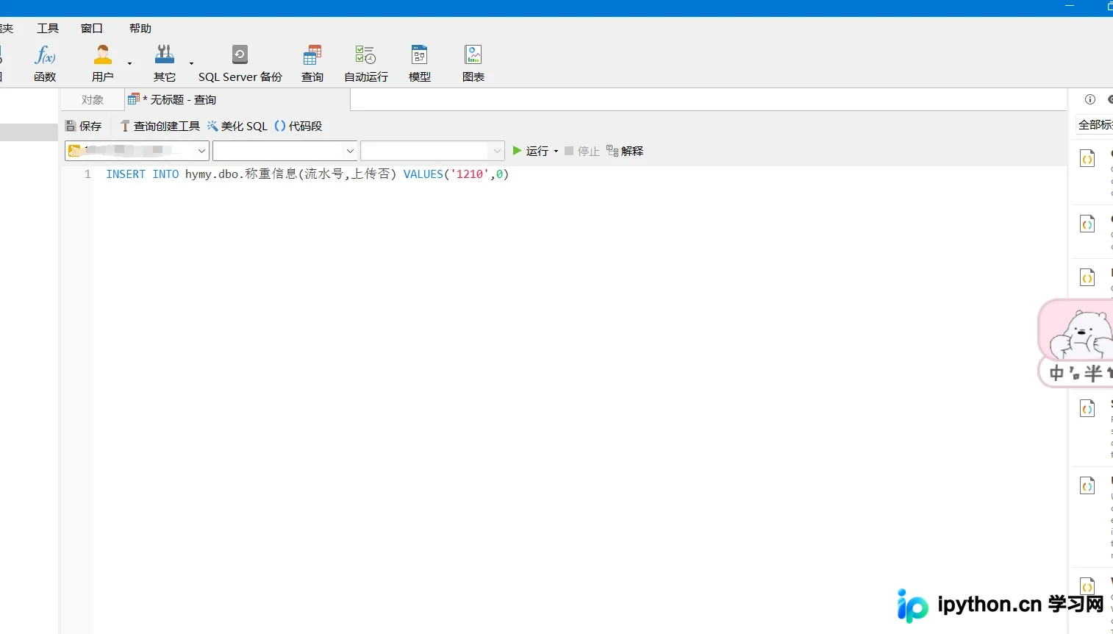Click the floating bear input method widget
The image size is (1113, 634).
[x=1076, y=343]
